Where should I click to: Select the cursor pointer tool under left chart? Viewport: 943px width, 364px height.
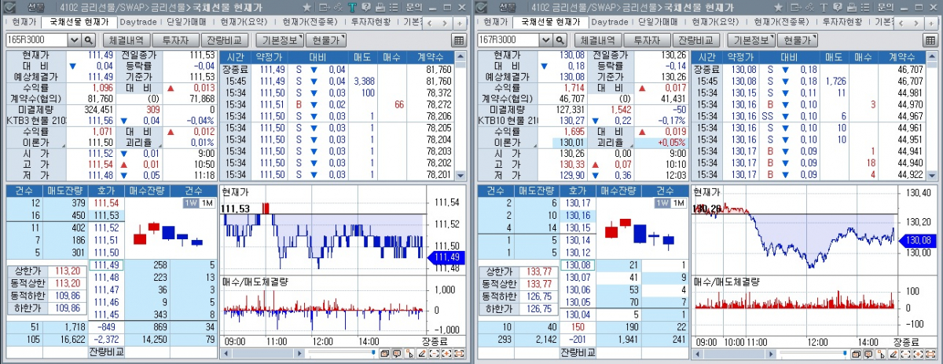409,354
